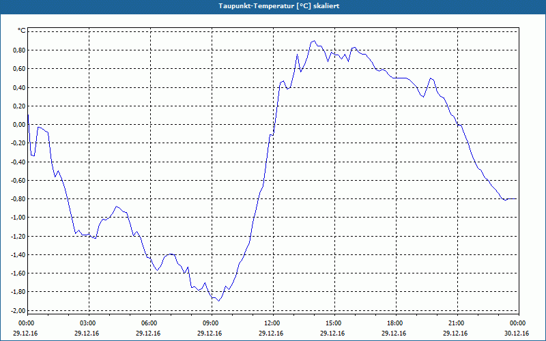Select the '18:00' time axis label
Image resolution: width=546 pixels, height=341 pixels.
(394, 323)
